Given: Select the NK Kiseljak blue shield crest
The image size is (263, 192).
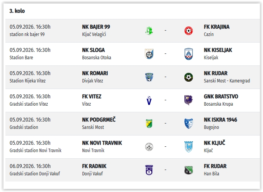Looking at the screenshot, I should [189, 54].
